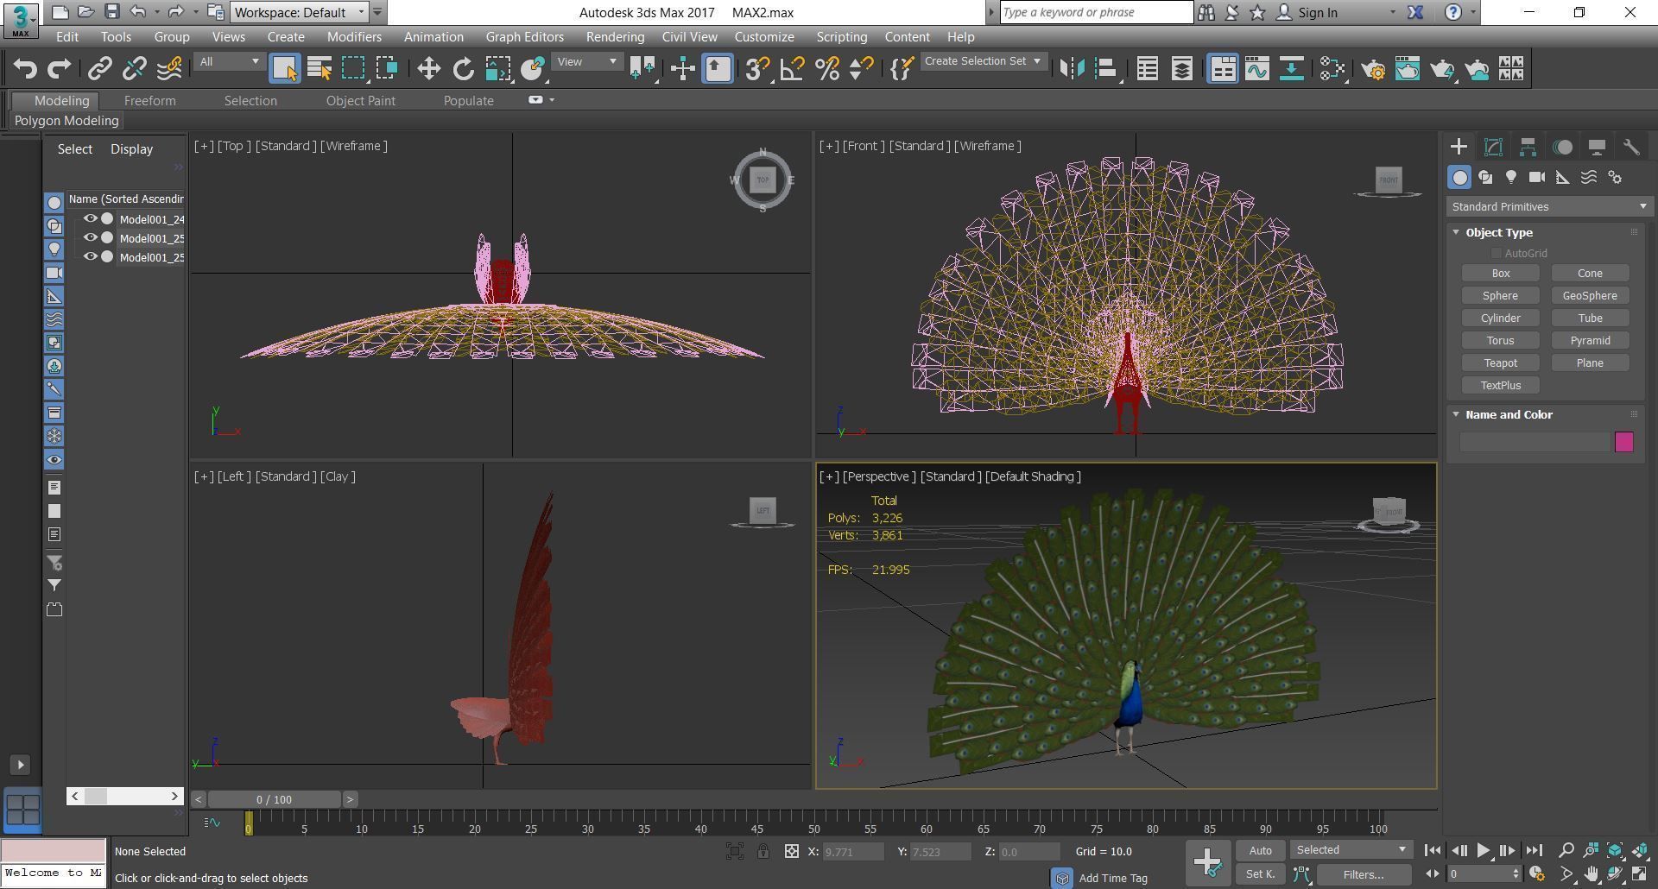
Task: Switch to the Utilities command panel
Action: point(1631,147)
